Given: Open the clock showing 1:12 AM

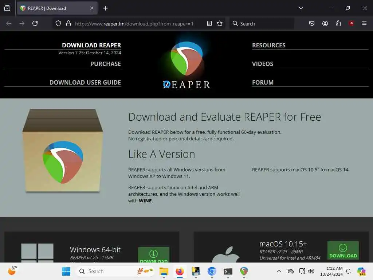Looking at the screenshot, I should pos(331,271).
